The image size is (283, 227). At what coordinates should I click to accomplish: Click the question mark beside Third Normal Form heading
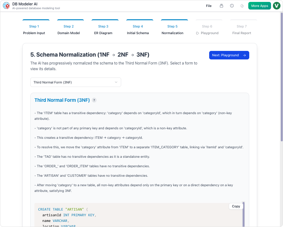click(x=94, y=100)
